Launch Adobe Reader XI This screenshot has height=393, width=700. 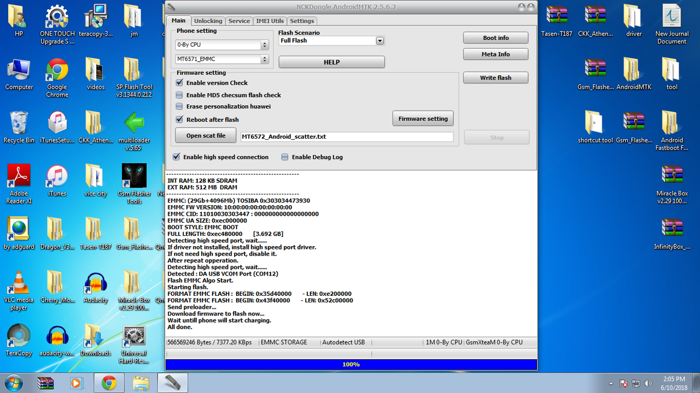pyautogui.click(x=19, y=184)
